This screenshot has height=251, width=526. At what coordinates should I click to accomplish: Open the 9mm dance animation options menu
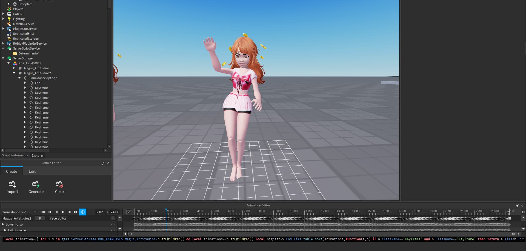36,212
